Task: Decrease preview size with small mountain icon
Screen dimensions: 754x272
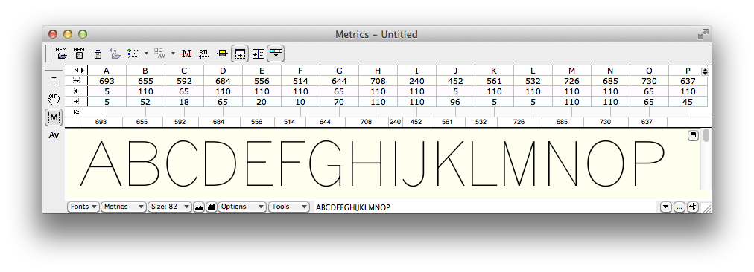Action: coord(199,207)
